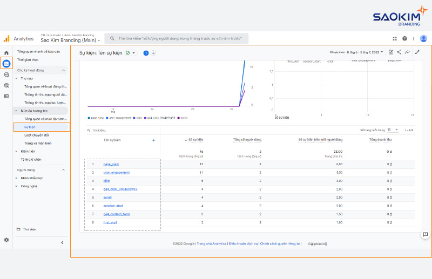Open the Thư viện library folder
This screenshot has width=432, height=279.
[26, 229]
